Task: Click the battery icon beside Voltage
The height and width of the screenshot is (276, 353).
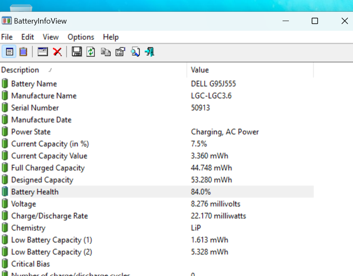Action: pyautogui.click(x=5, y=204)
